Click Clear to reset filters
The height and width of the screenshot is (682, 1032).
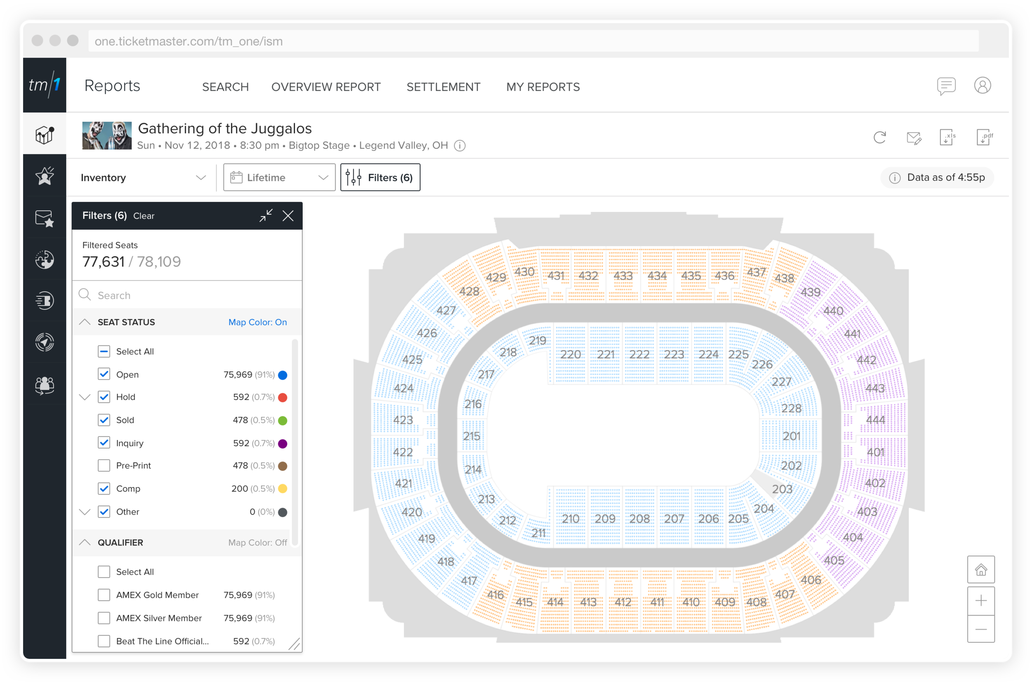143,216
